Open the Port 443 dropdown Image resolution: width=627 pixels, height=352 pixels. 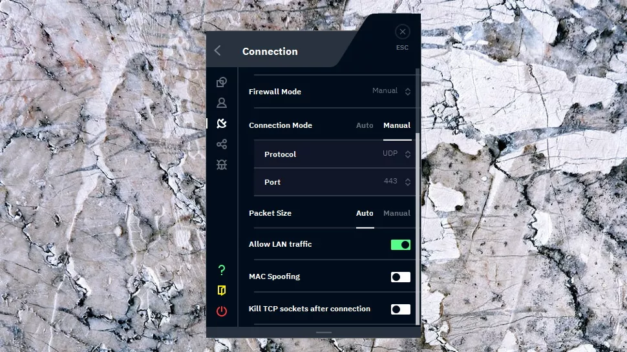coord(397,181)
